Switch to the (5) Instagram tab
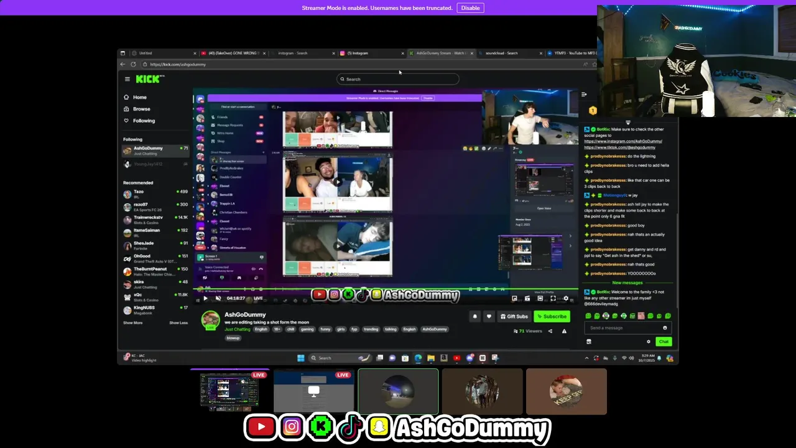Screen dimensions: 796x448 [x=372, y=53]
